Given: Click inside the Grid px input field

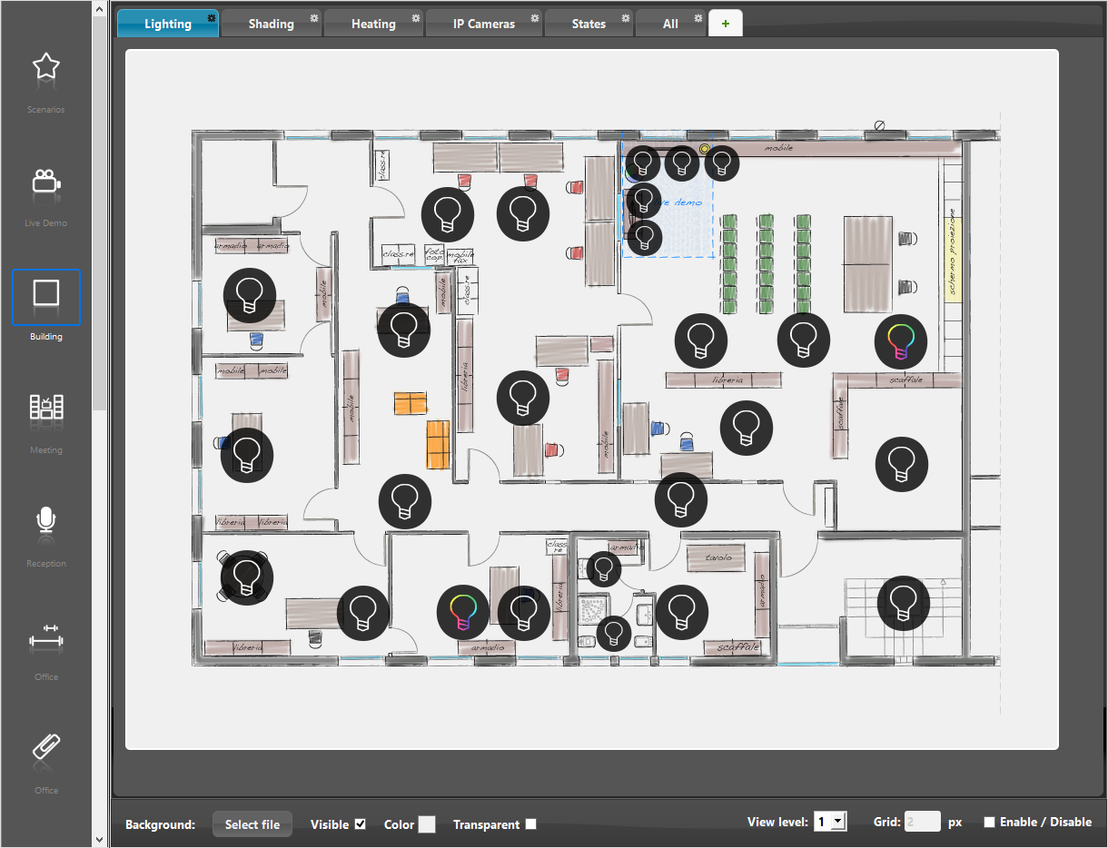Looking at the screenshot, I should click(x=922, y=822).
